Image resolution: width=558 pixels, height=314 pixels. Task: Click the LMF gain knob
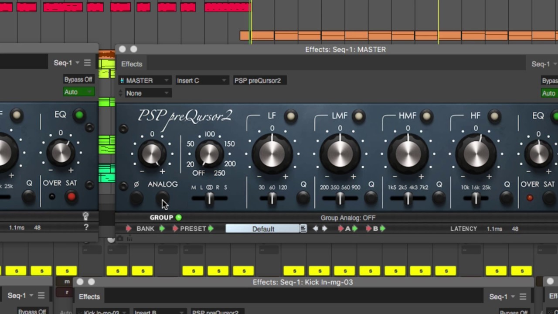340,155
